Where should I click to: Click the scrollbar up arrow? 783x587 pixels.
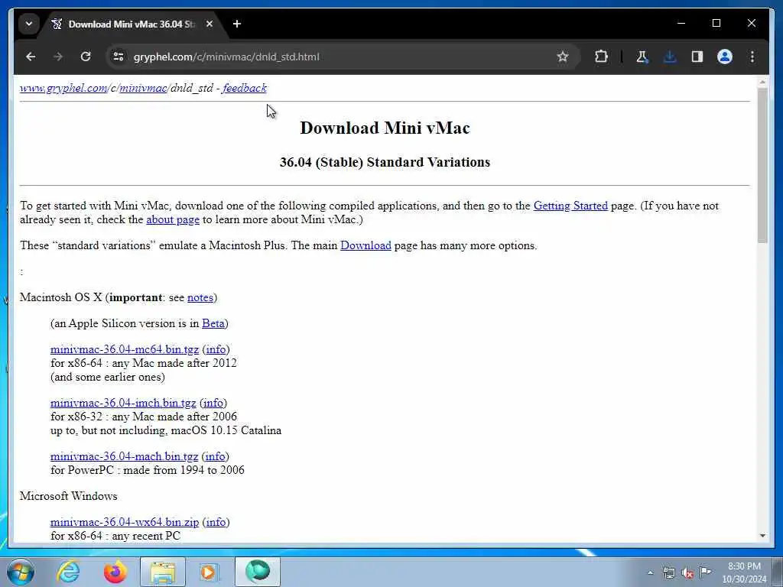(x=762, y=82)
